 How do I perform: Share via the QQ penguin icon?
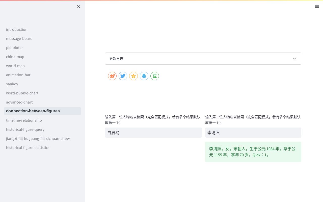144,76
